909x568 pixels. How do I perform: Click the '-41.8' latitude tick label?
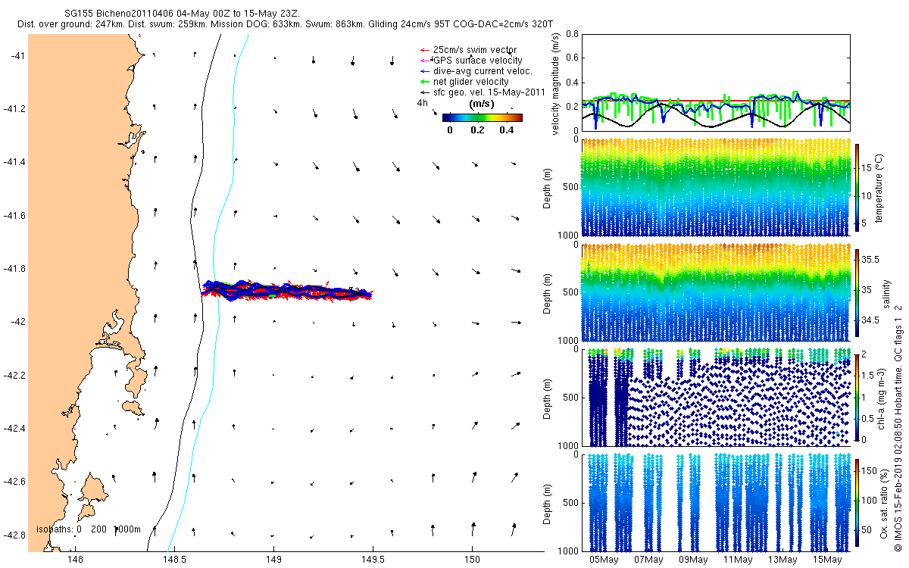click(14, 269)
